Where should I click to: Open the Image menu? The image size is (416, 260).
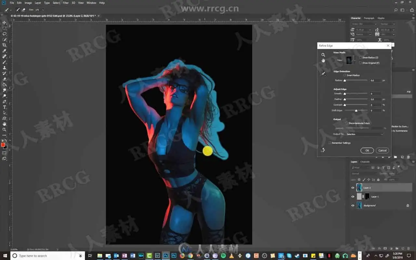point(28,3)
